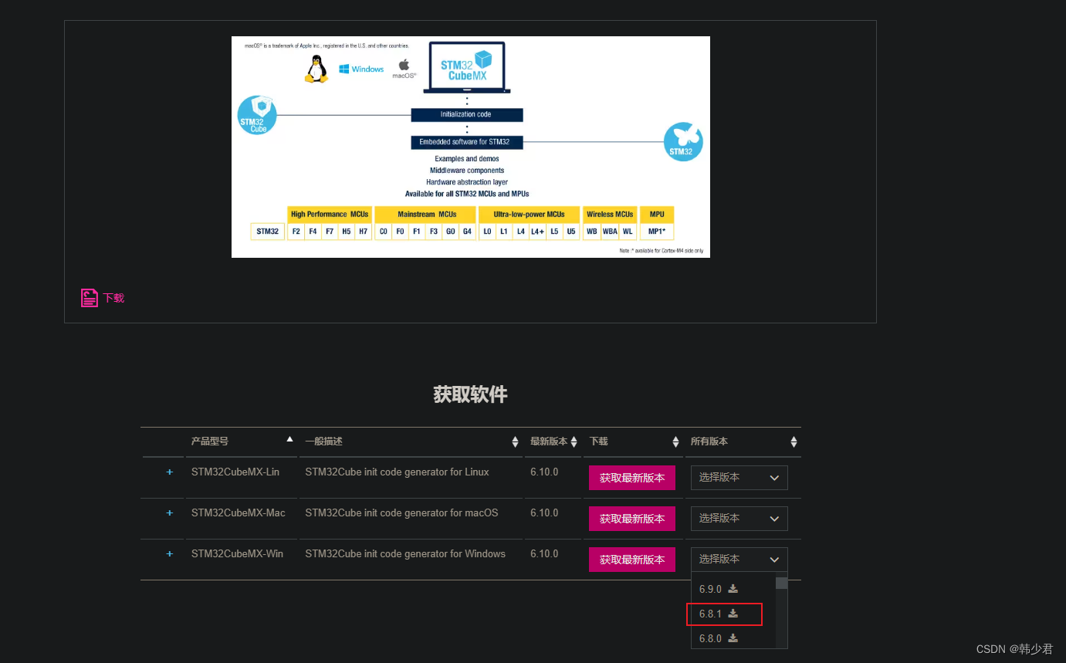
Task: Click the pink document download icon
Action: (x=90, y=298)
